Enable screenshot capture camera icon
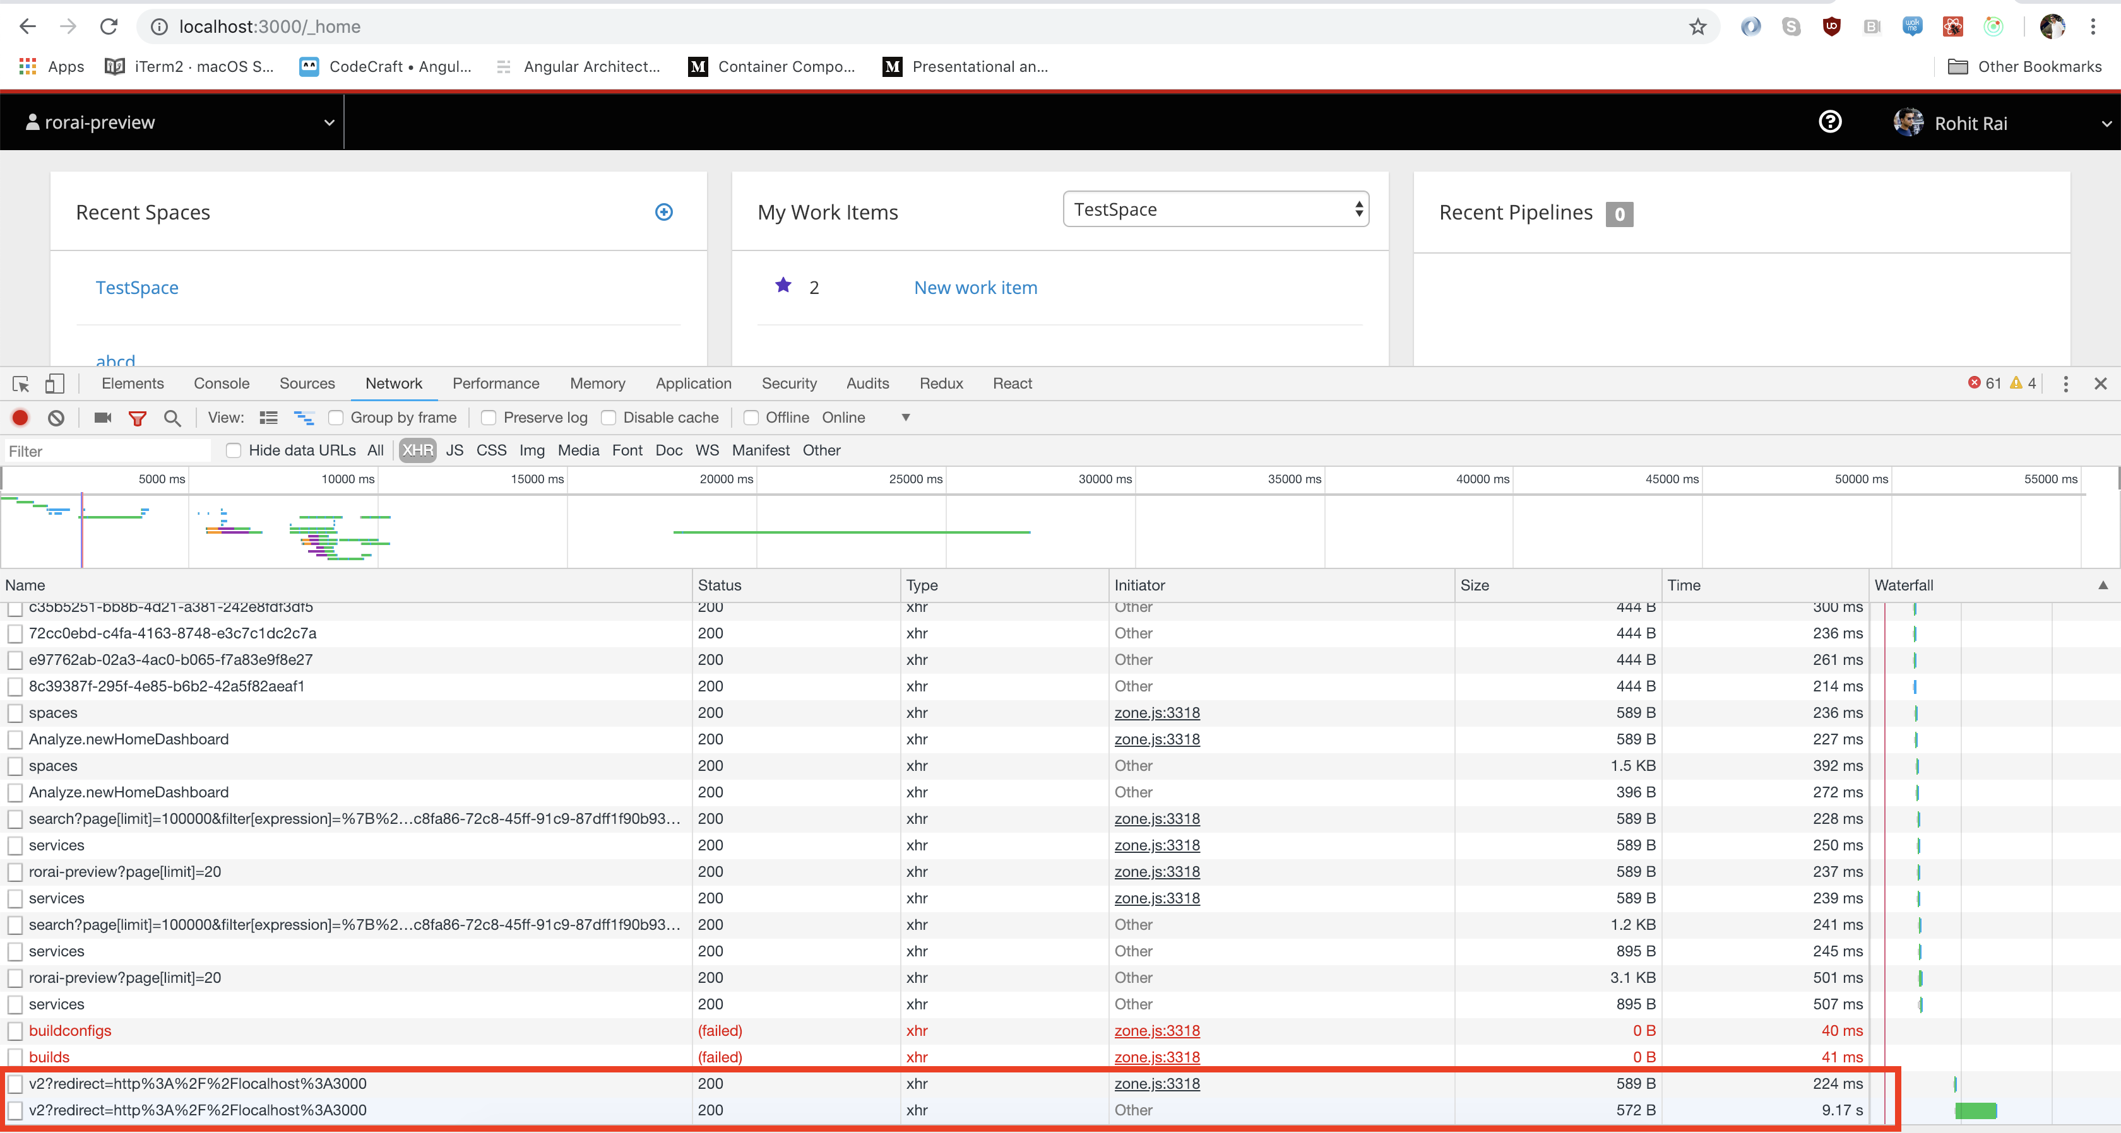2121x1133 pixels. [102, 418]
